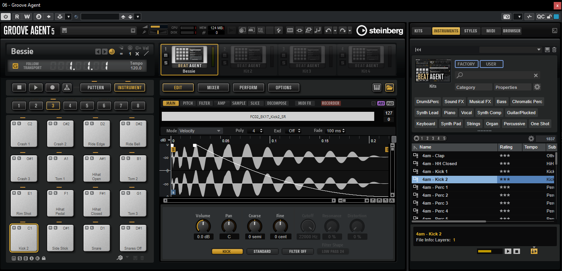Click the go-to-start icon in Instruments panel

click(418, 50)
